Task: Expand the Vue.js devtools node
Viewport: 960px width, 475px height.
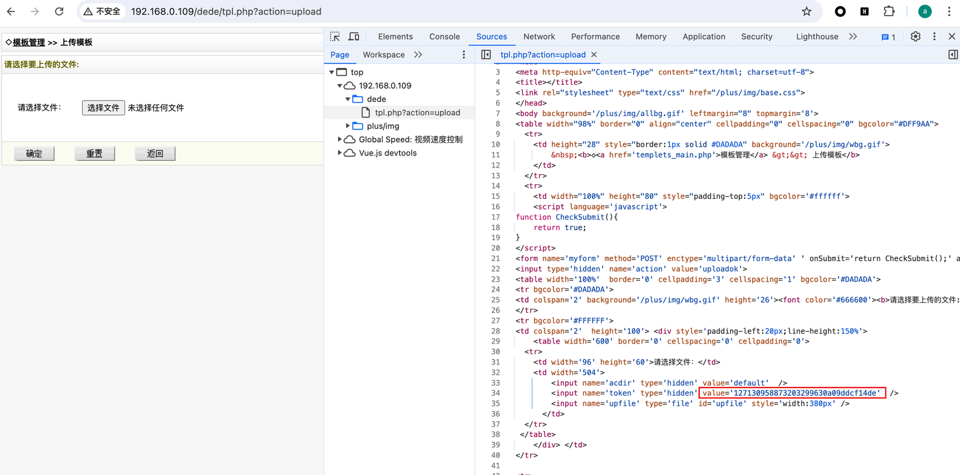Action: 339,153
